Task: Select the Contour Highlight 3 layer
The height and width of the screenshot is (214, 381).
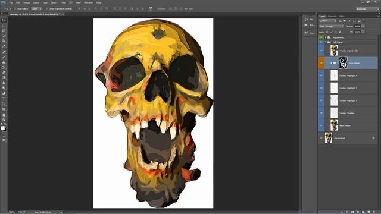Action: [x=348, y=100]
